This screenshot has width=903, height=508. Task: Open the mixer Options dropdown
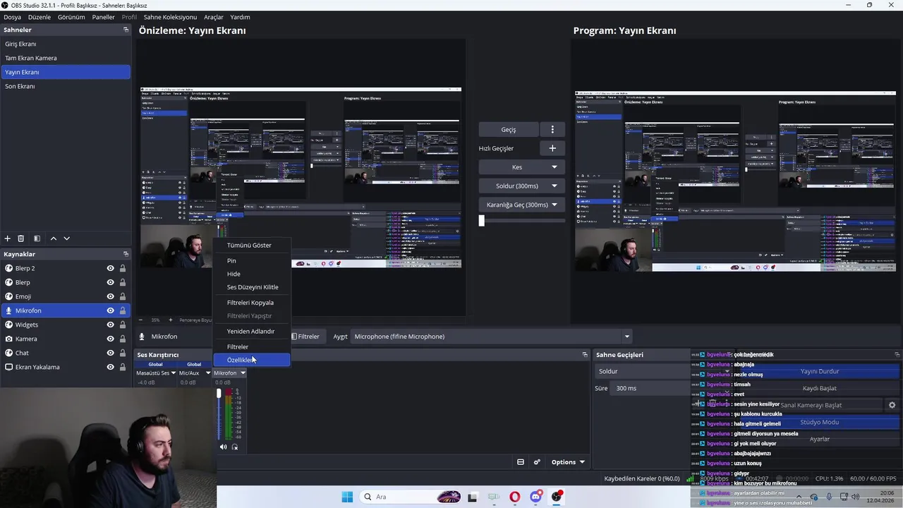[568, 462]
